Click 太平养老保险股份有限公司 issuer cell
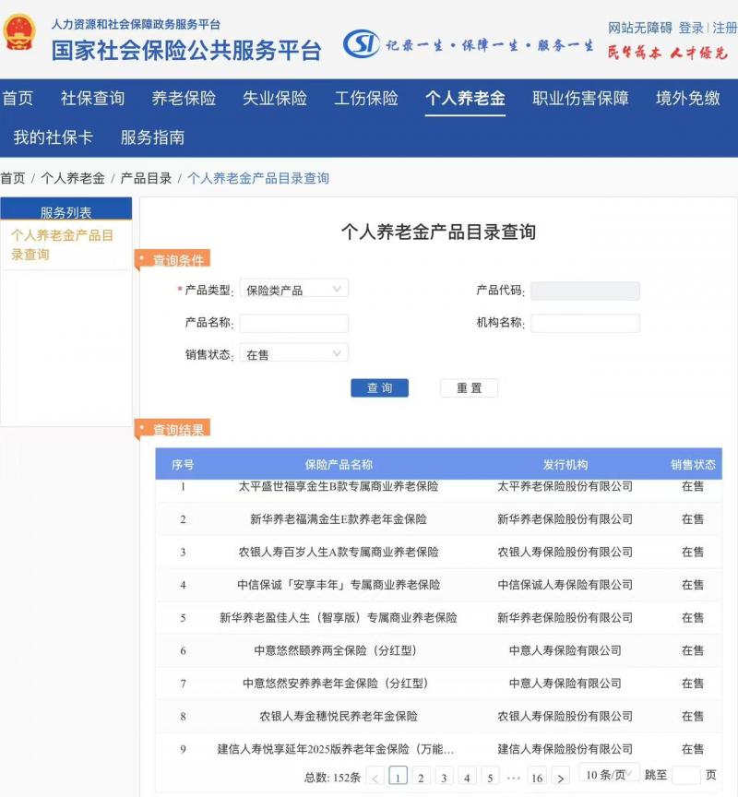 (x=565, y=486)
